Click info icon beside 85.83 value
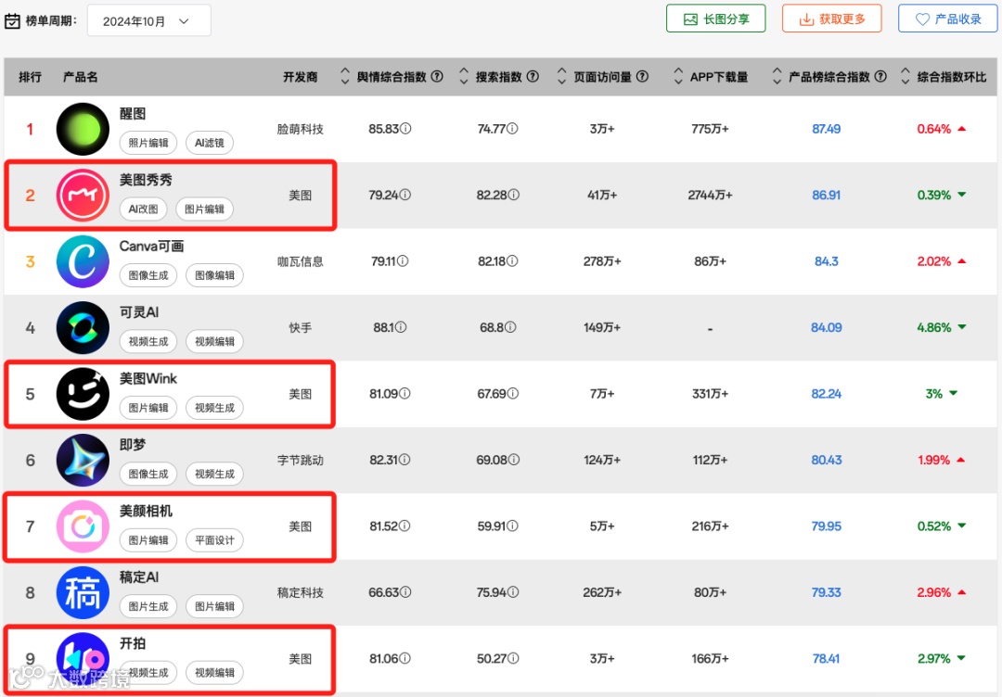The image size is (1002, 697). click(405, 128)
